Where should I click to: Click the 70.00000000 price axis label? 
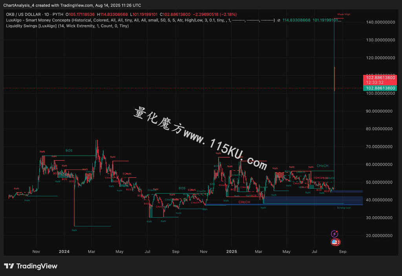(x=379, y=147)
